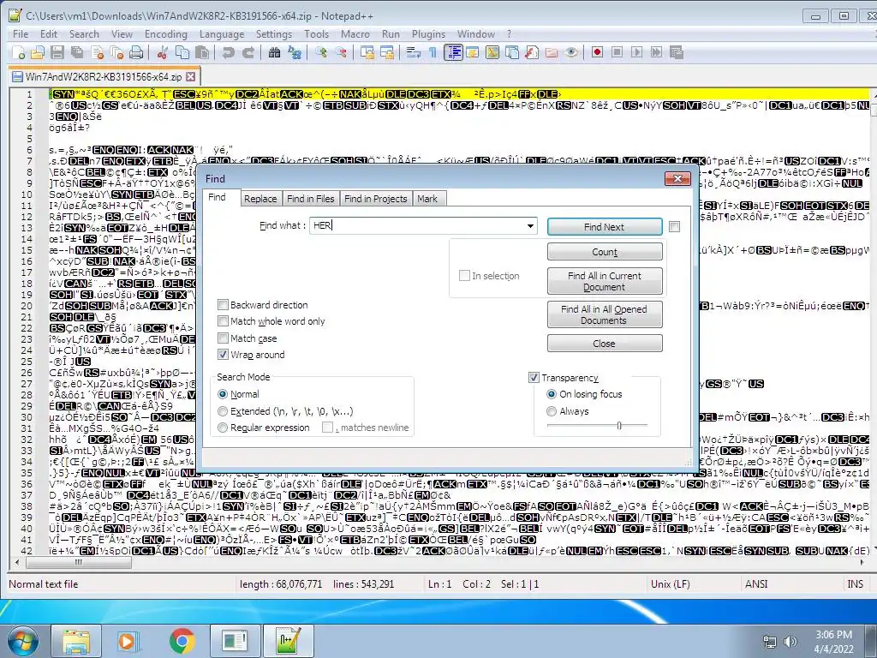Enable Backward direction checkbox
The height and width of the screenshot is (658, 877).
click(x=223, y=305)
